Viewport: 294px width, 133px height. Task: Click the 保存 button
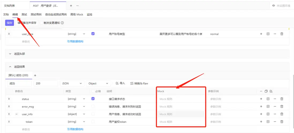point(10,23)
